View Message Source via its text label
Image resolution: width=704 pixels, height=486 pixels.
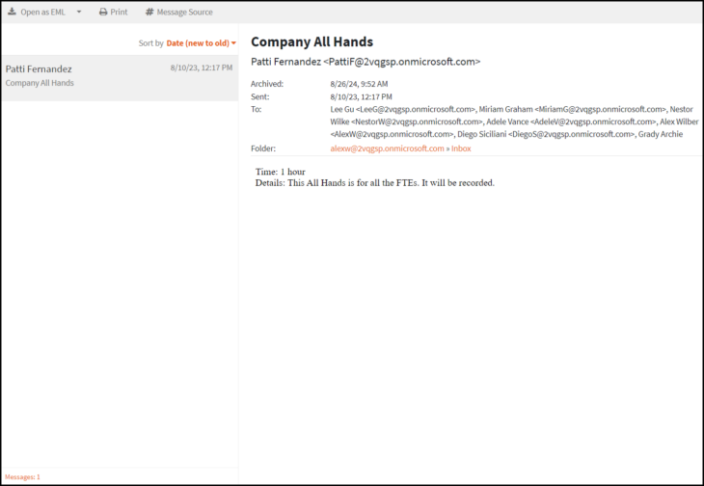(185, 12)
